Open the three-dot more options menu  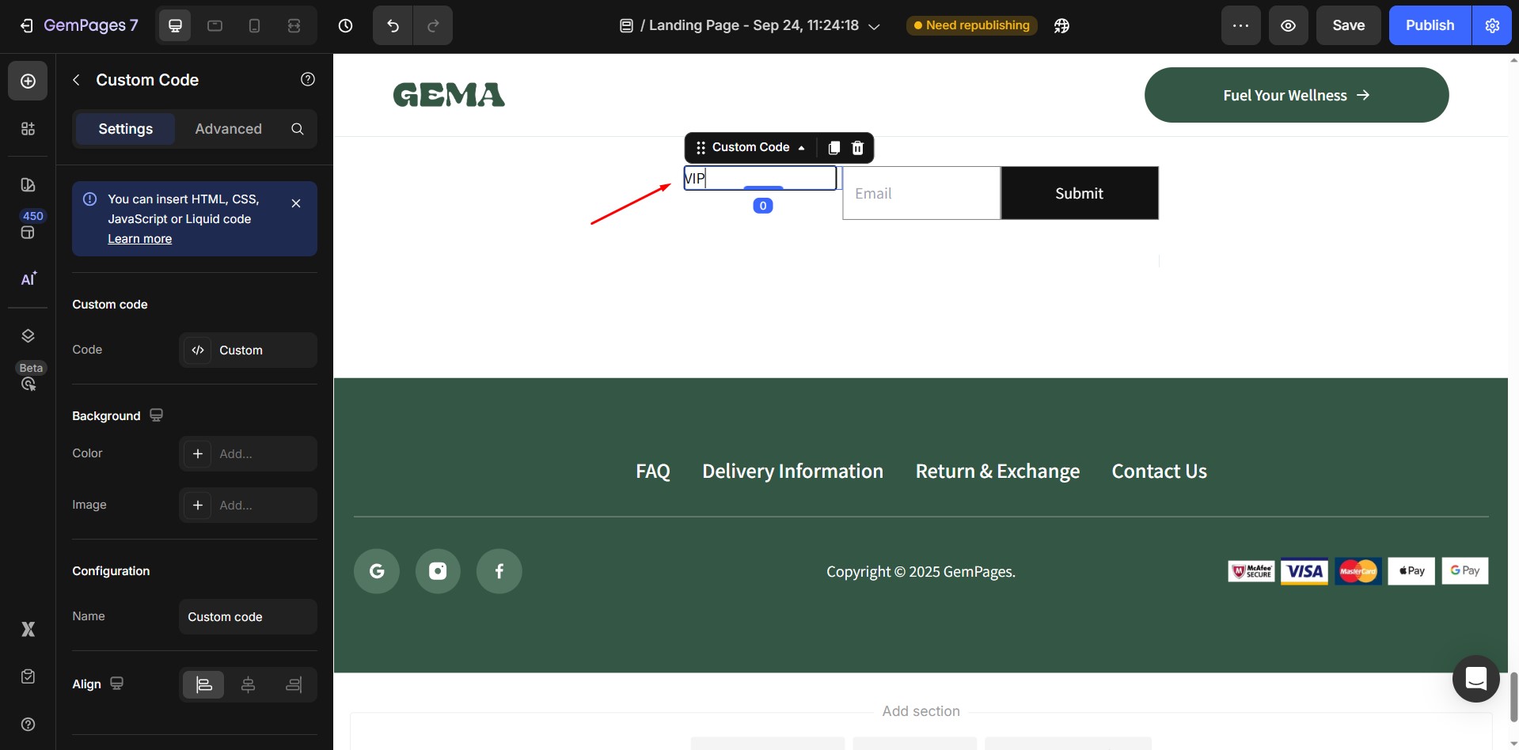pyautogui.click(x=1240, y=25)
